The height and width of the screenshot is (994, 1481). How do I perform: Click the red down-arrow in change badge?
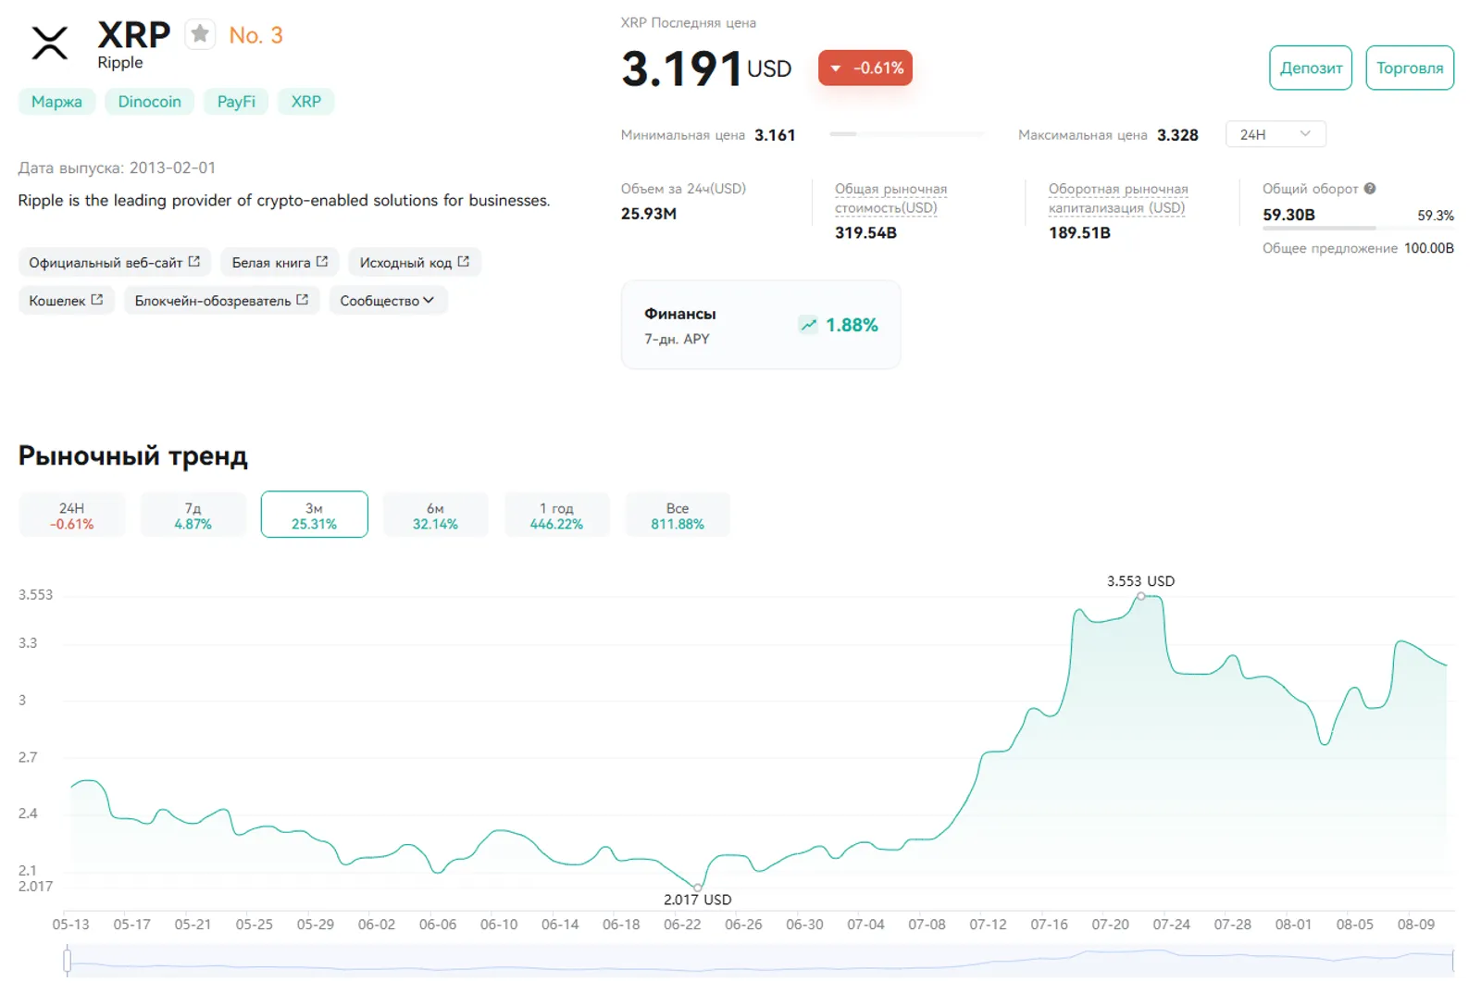point(836,68)
